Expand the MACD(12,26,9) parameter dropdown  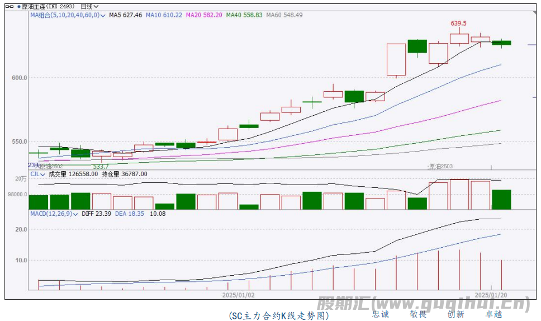tap(76, 214)
